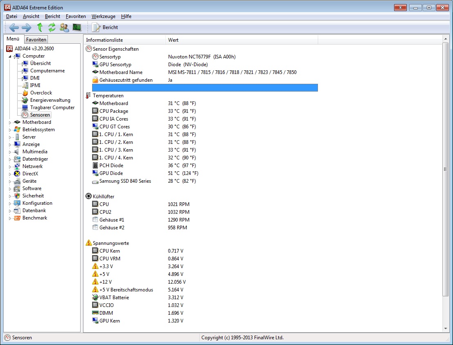Click the Sensor Eigenschaften group icon

click(89, 49)
